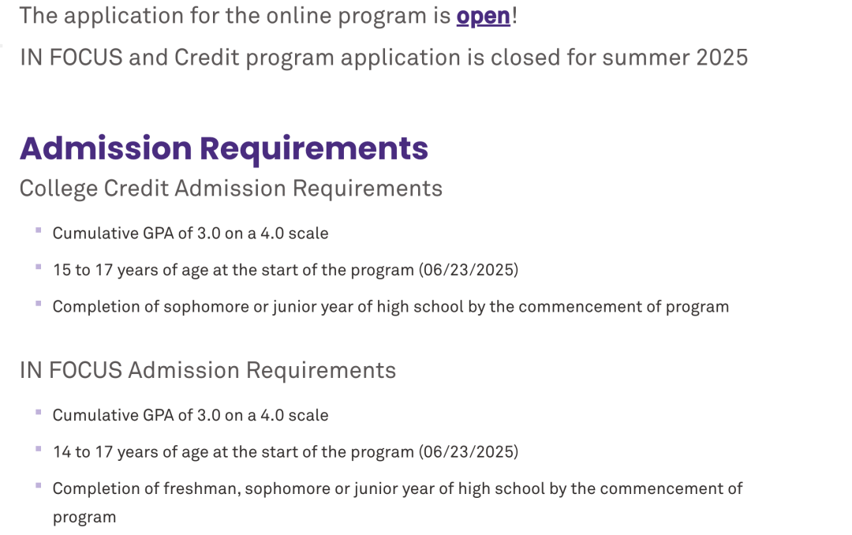Click the bullet marker beside 14 to 17 years
Screen dimensions: 852x535
click(39, 449)
